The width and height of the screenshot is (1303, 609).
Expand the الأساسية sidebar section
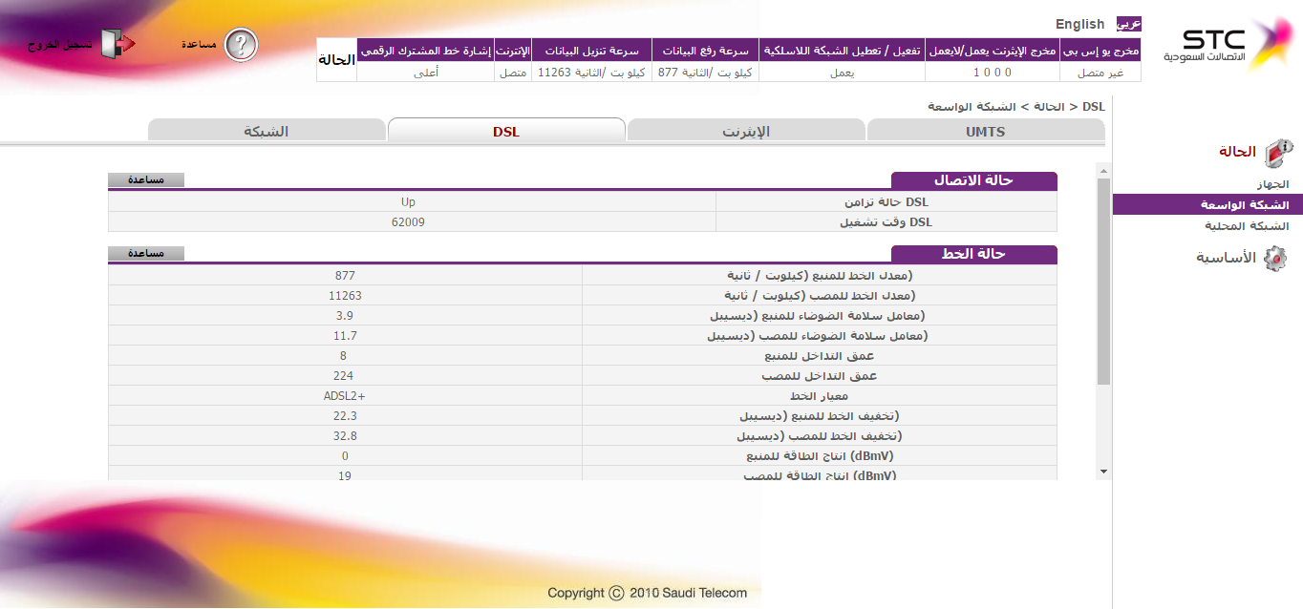pos(1225,258)
